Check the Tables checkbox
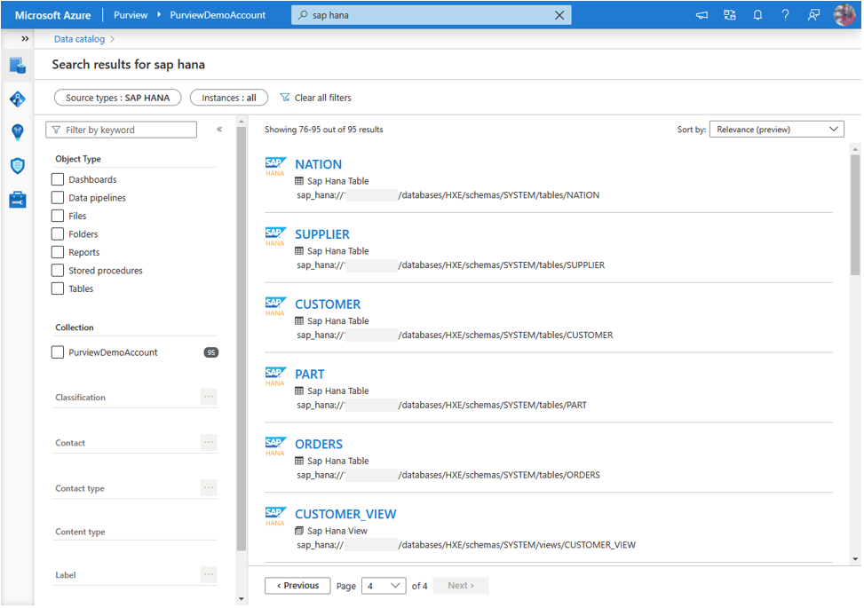Viewport: 864px width, 608px height. 58,288
